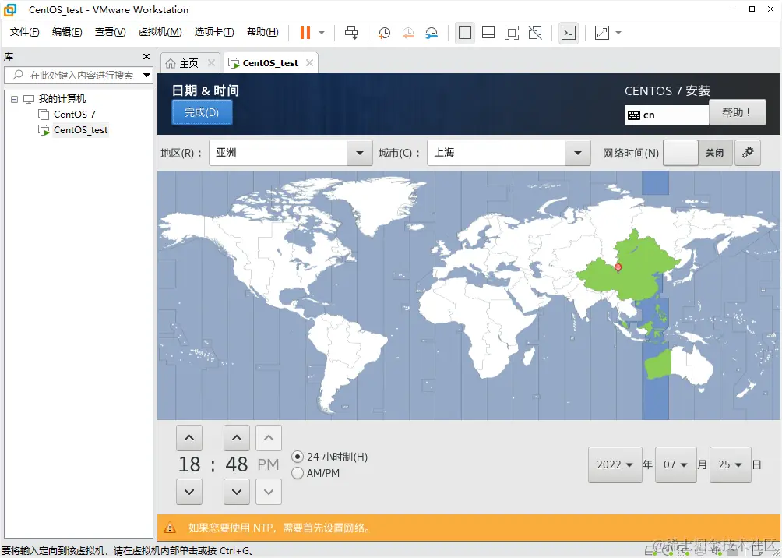Open the month 07 dropdown
Screen dimensions: 782x558
pos(676,464)
